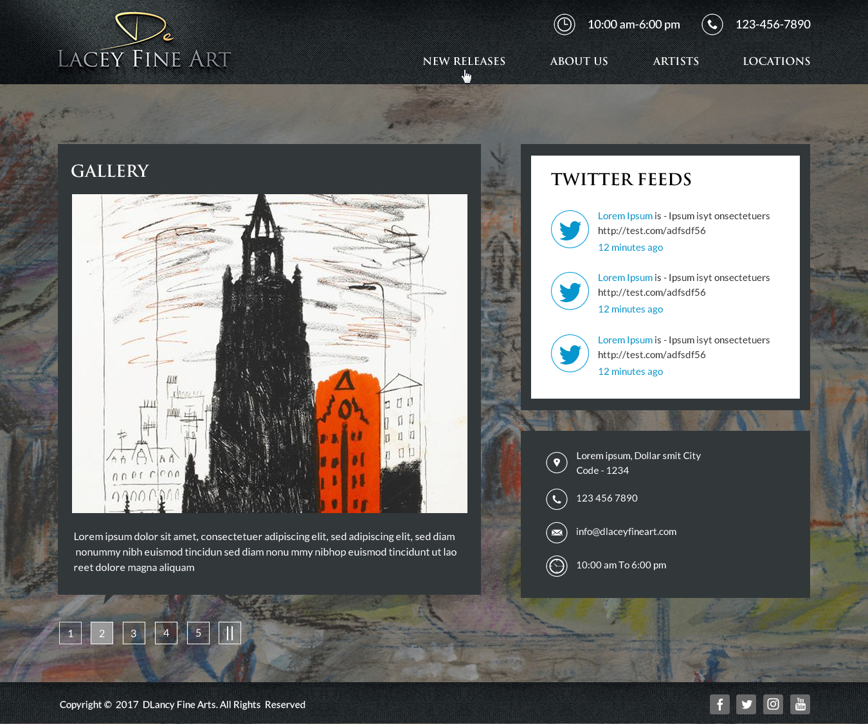
Task: Open the first tweet's http://test.com/adfsdf56 URL
Action: 652,231
